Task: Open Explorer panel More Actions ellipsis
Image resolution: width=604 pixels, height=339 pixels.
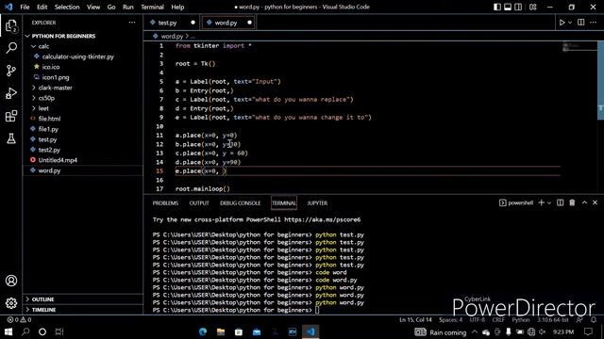Action: coord(132,23)
